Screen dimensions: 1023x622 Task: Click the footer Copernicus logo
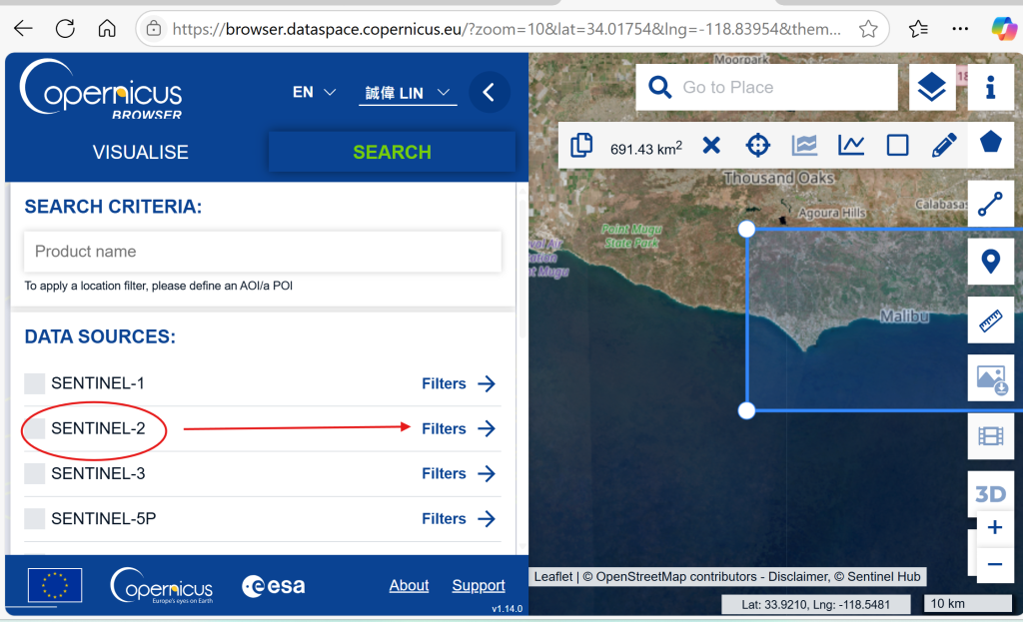tap(162, 585)
